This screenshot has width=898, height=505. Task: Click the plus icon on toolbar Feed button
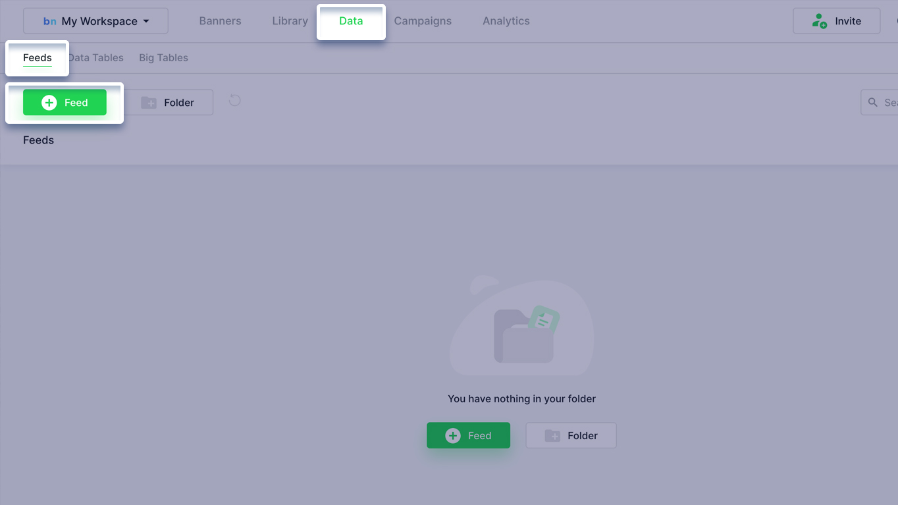pyautogui.click(x=49, y=103)
